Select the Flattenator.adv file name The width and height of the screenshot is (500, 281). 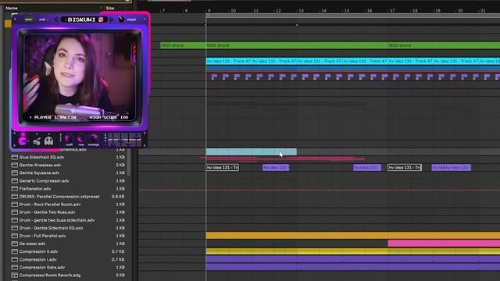pyautogui.click(x=35, y=189)
